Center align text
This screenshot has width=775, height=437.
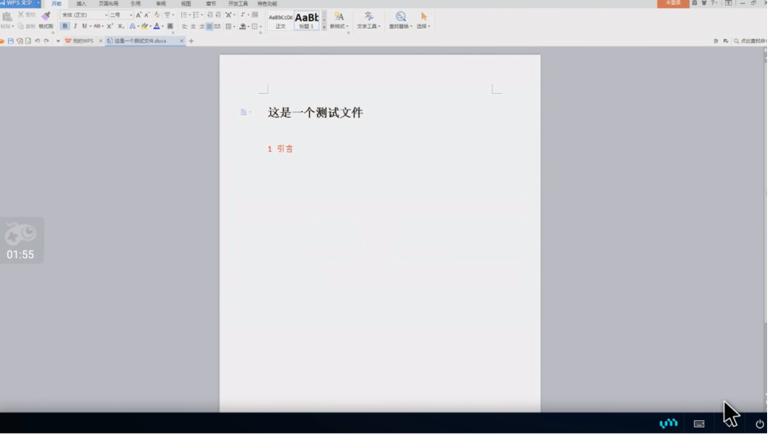(193, 26)
